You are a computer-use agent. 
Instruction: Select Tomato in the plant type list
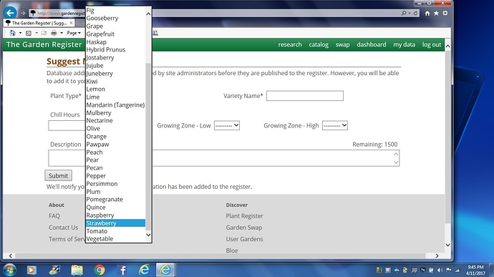click(115, 231)
